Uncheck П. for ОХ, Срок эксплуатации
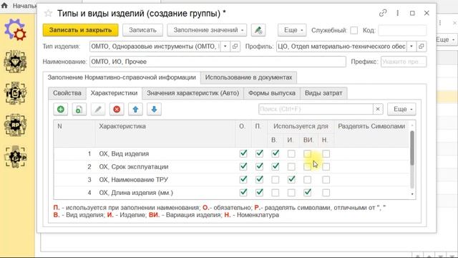 pos(259,166)
